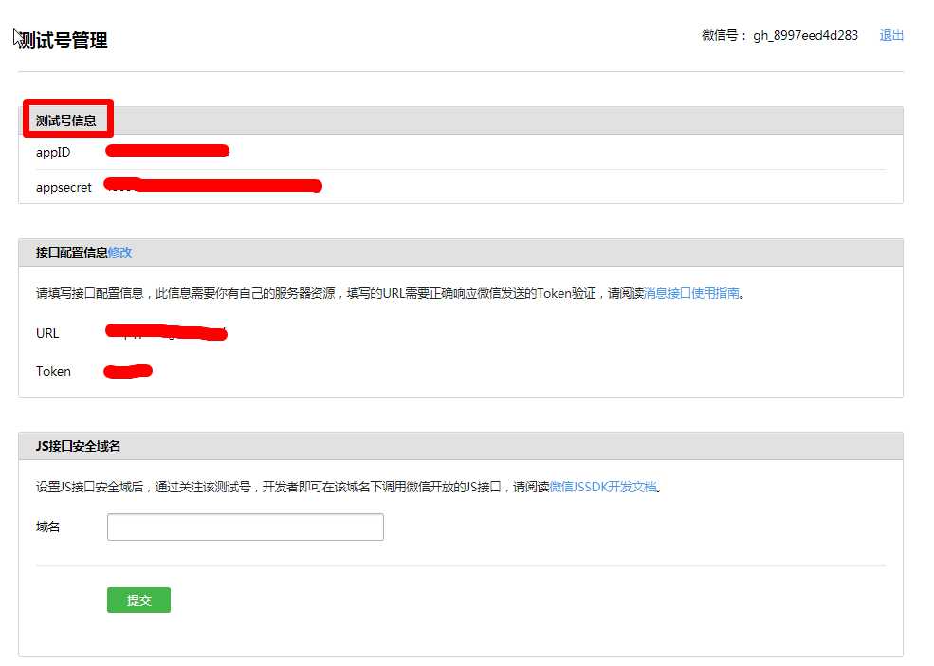
Task: Click the redacted Token value
Action: click(128, 371)
